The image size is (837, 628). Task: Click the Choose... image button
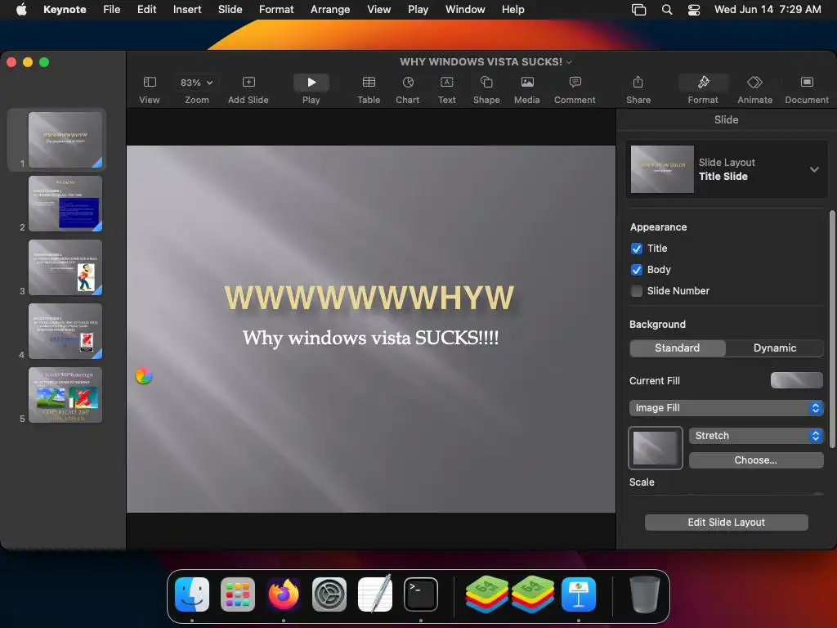756,460
